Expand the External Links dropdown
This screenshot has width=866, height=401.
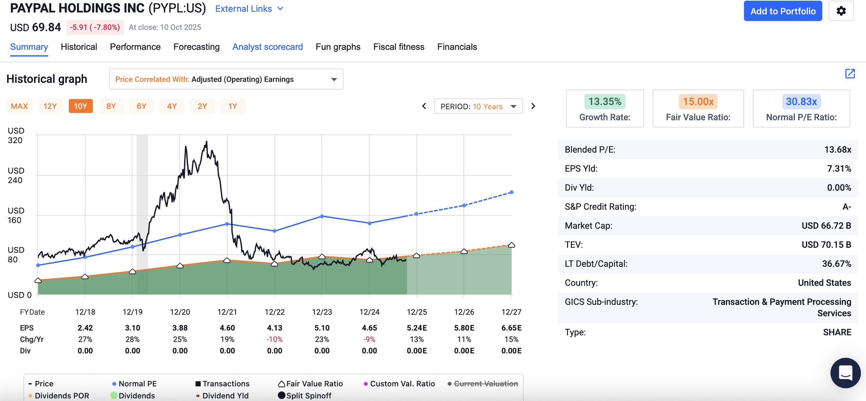point(249,9)
